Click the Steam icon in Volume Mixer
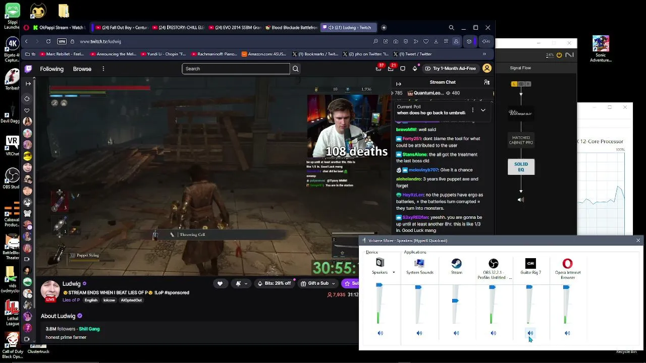 456,263
